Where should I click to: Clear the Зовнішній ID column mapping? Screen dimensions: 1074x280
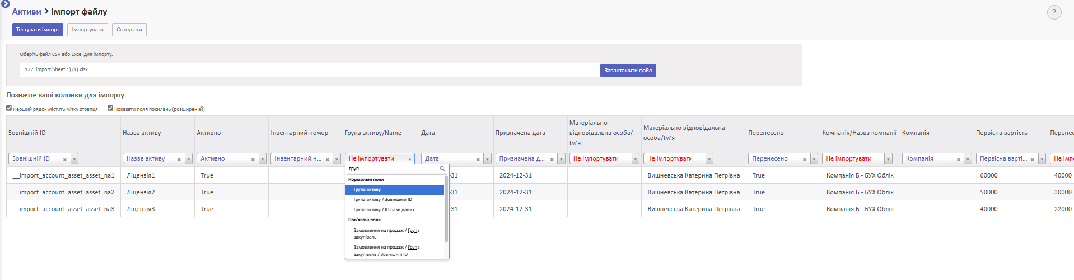[x=65, y=160]
